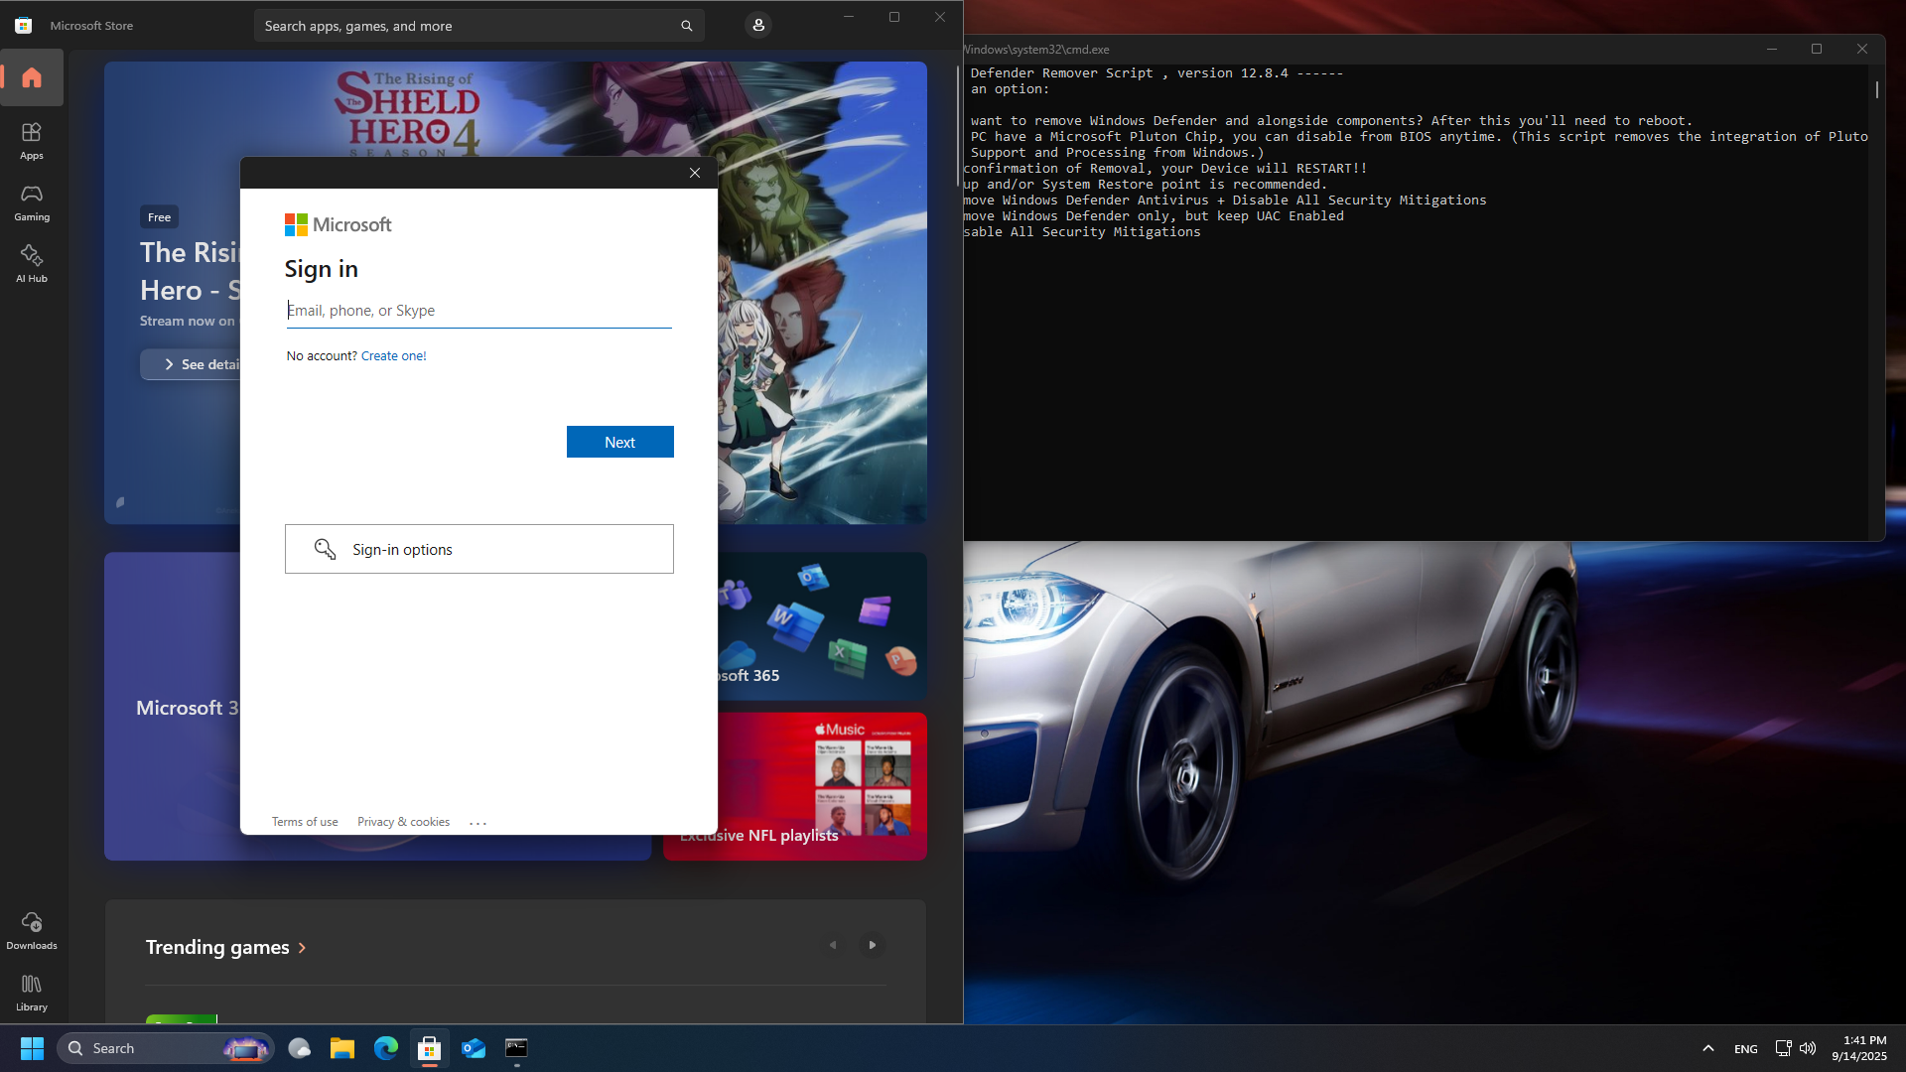Click the taskbar Search box
Screen dimensions: 1906x1072
tap(166, 1048)
